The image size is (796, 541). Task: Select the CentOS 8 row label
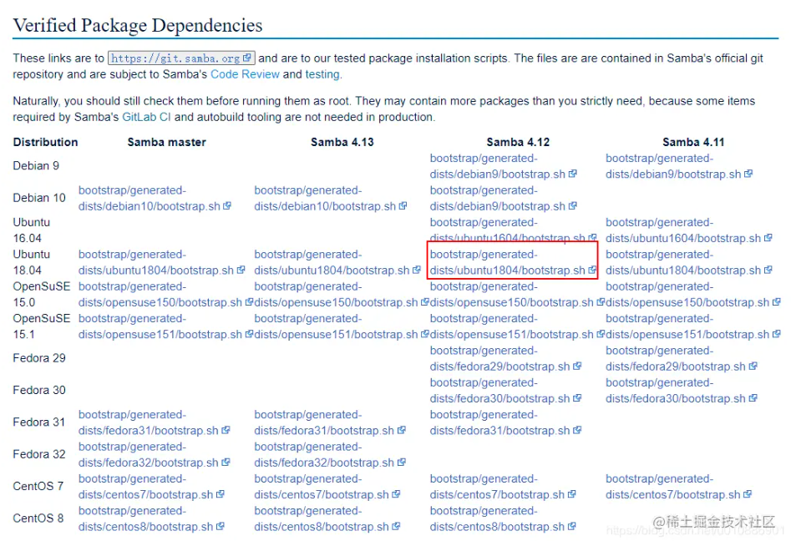pyautogui.click(x=38, y=518)
